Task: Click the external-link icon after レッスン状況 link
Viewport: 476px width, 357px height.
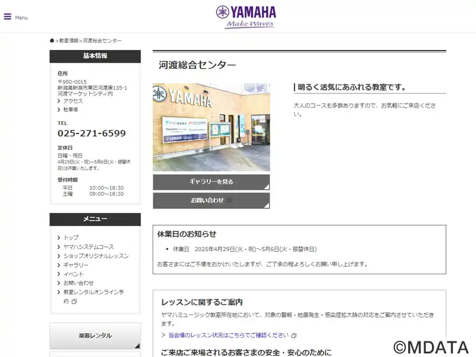Action: 293,336
